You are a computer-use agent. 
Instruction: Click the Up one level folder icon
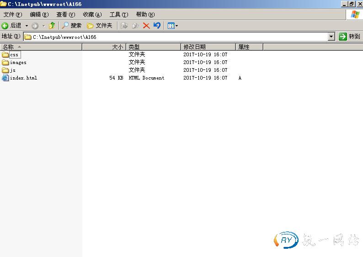coord(52,26)
